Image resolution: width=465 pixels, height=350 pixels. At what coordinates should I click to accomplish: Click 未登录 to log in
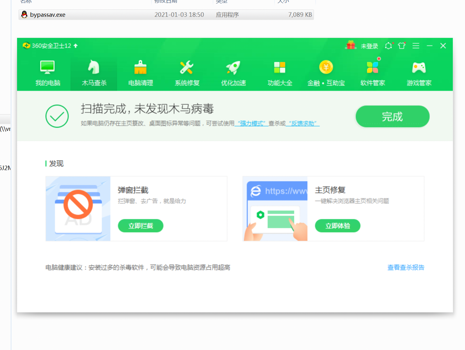point(369,46)
